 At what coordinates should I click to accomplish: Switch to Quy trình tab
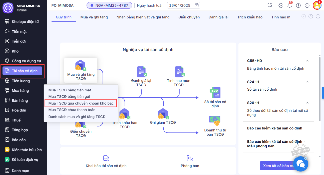64,17
